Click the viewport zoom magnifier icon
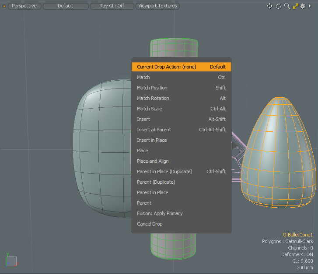318x274 pixels. [x=287, y=6]
